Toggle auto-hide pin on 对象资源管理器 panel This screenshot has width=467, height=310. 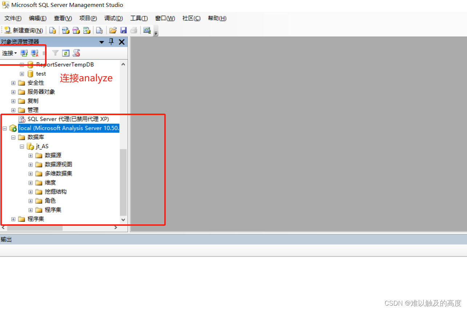[x=111, y=42]
